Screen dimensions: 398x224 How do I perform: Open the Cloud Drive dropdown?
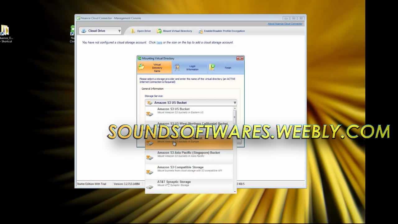pos(100,31)
